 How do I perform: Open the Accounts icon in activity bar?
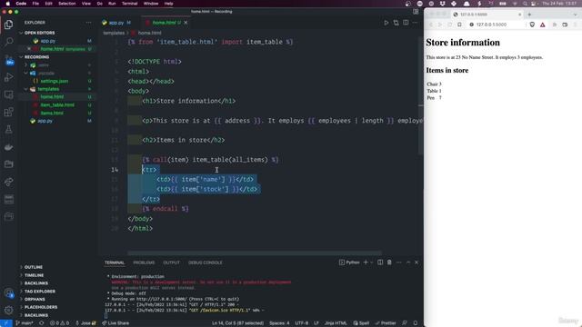click(x=8, y=293)
